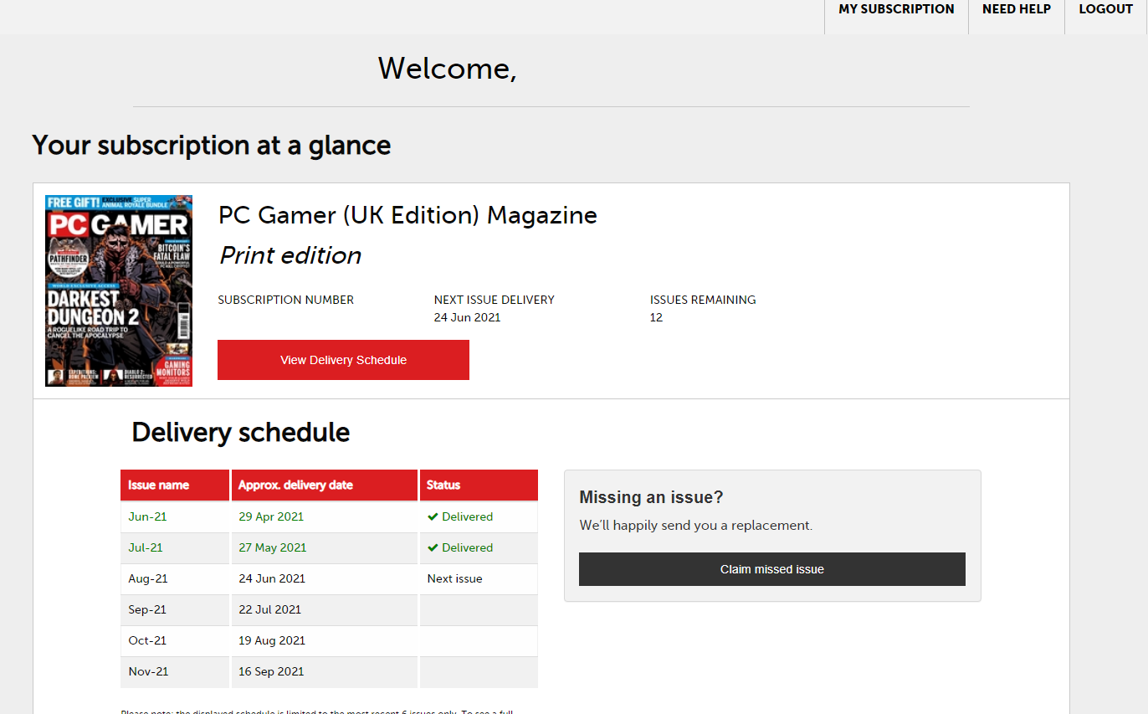Open the MY SUBSCRIPTION menu item
The height and width of the screenshot is (714, 1148).
click(896, 9)
